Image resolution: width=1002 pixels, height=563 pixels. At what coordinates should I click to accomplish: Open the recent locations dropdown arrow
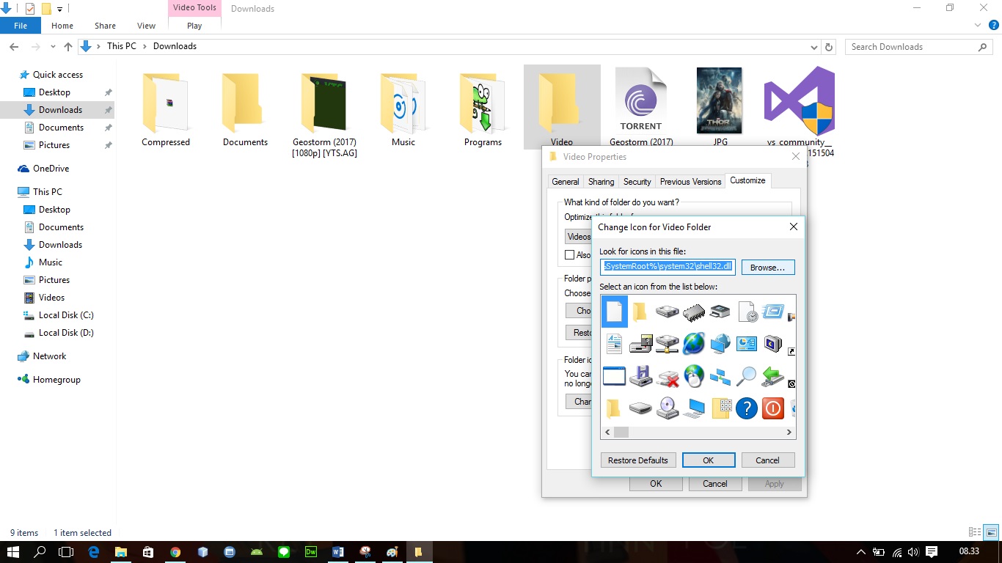53,46
